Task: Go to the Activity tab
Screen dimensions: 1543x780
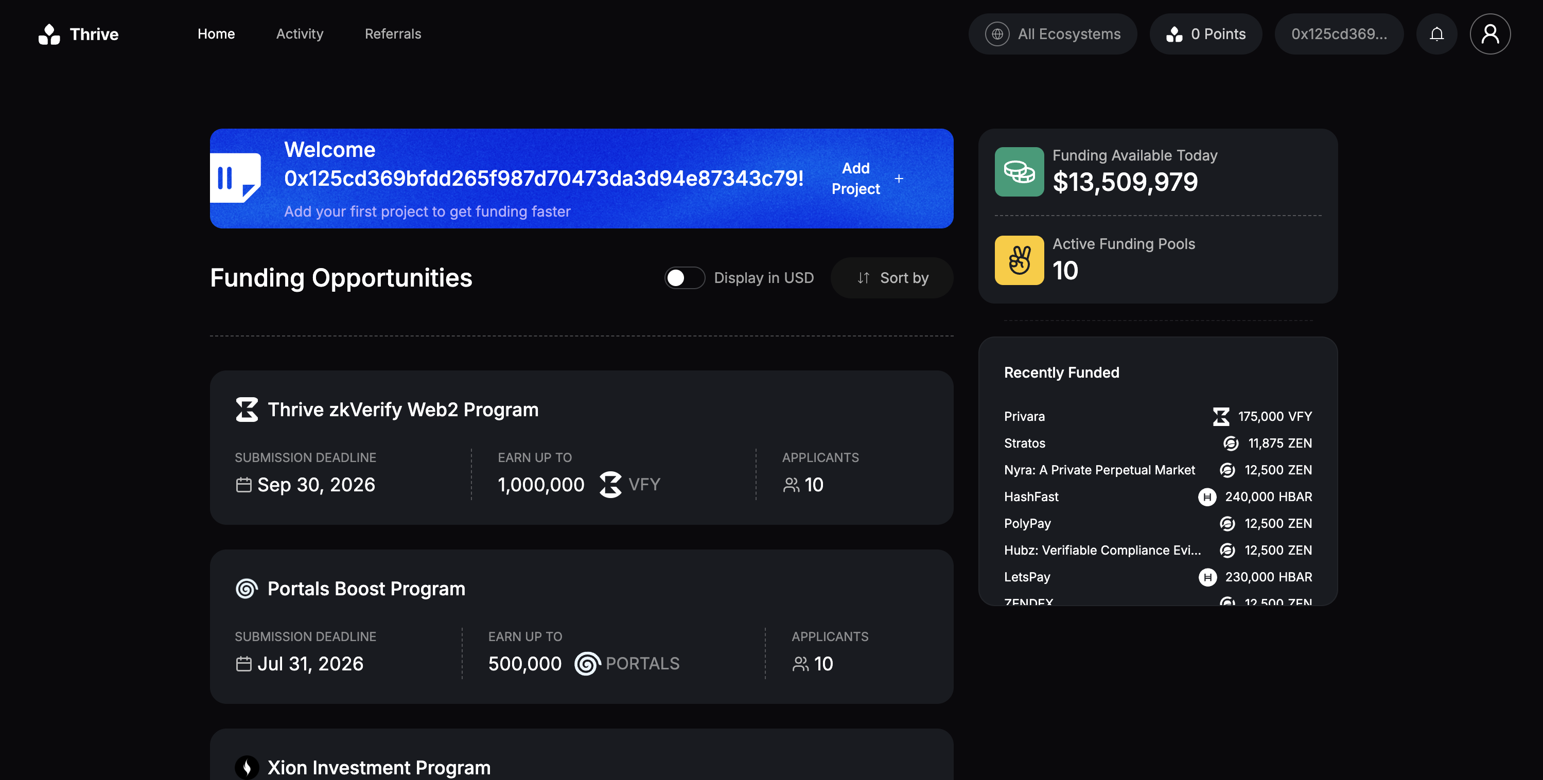Action: pos(300,34)
